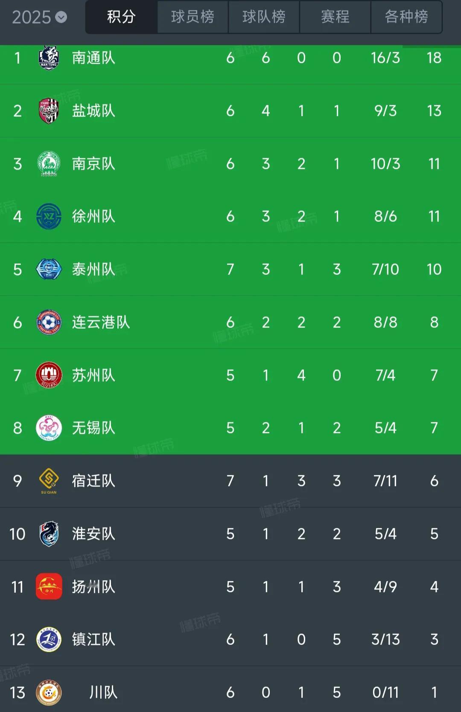
Task: Switch to the 球队榜 tab
Action: point(264,17)
